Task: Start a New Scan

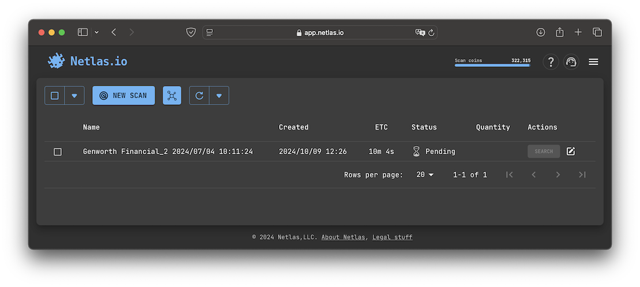Action: tap(123, 96)
